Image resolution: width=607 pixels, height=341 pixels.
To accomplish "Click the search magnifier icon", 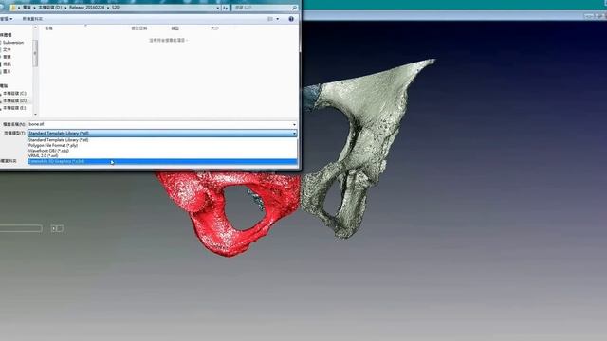I will coord(294,8).
